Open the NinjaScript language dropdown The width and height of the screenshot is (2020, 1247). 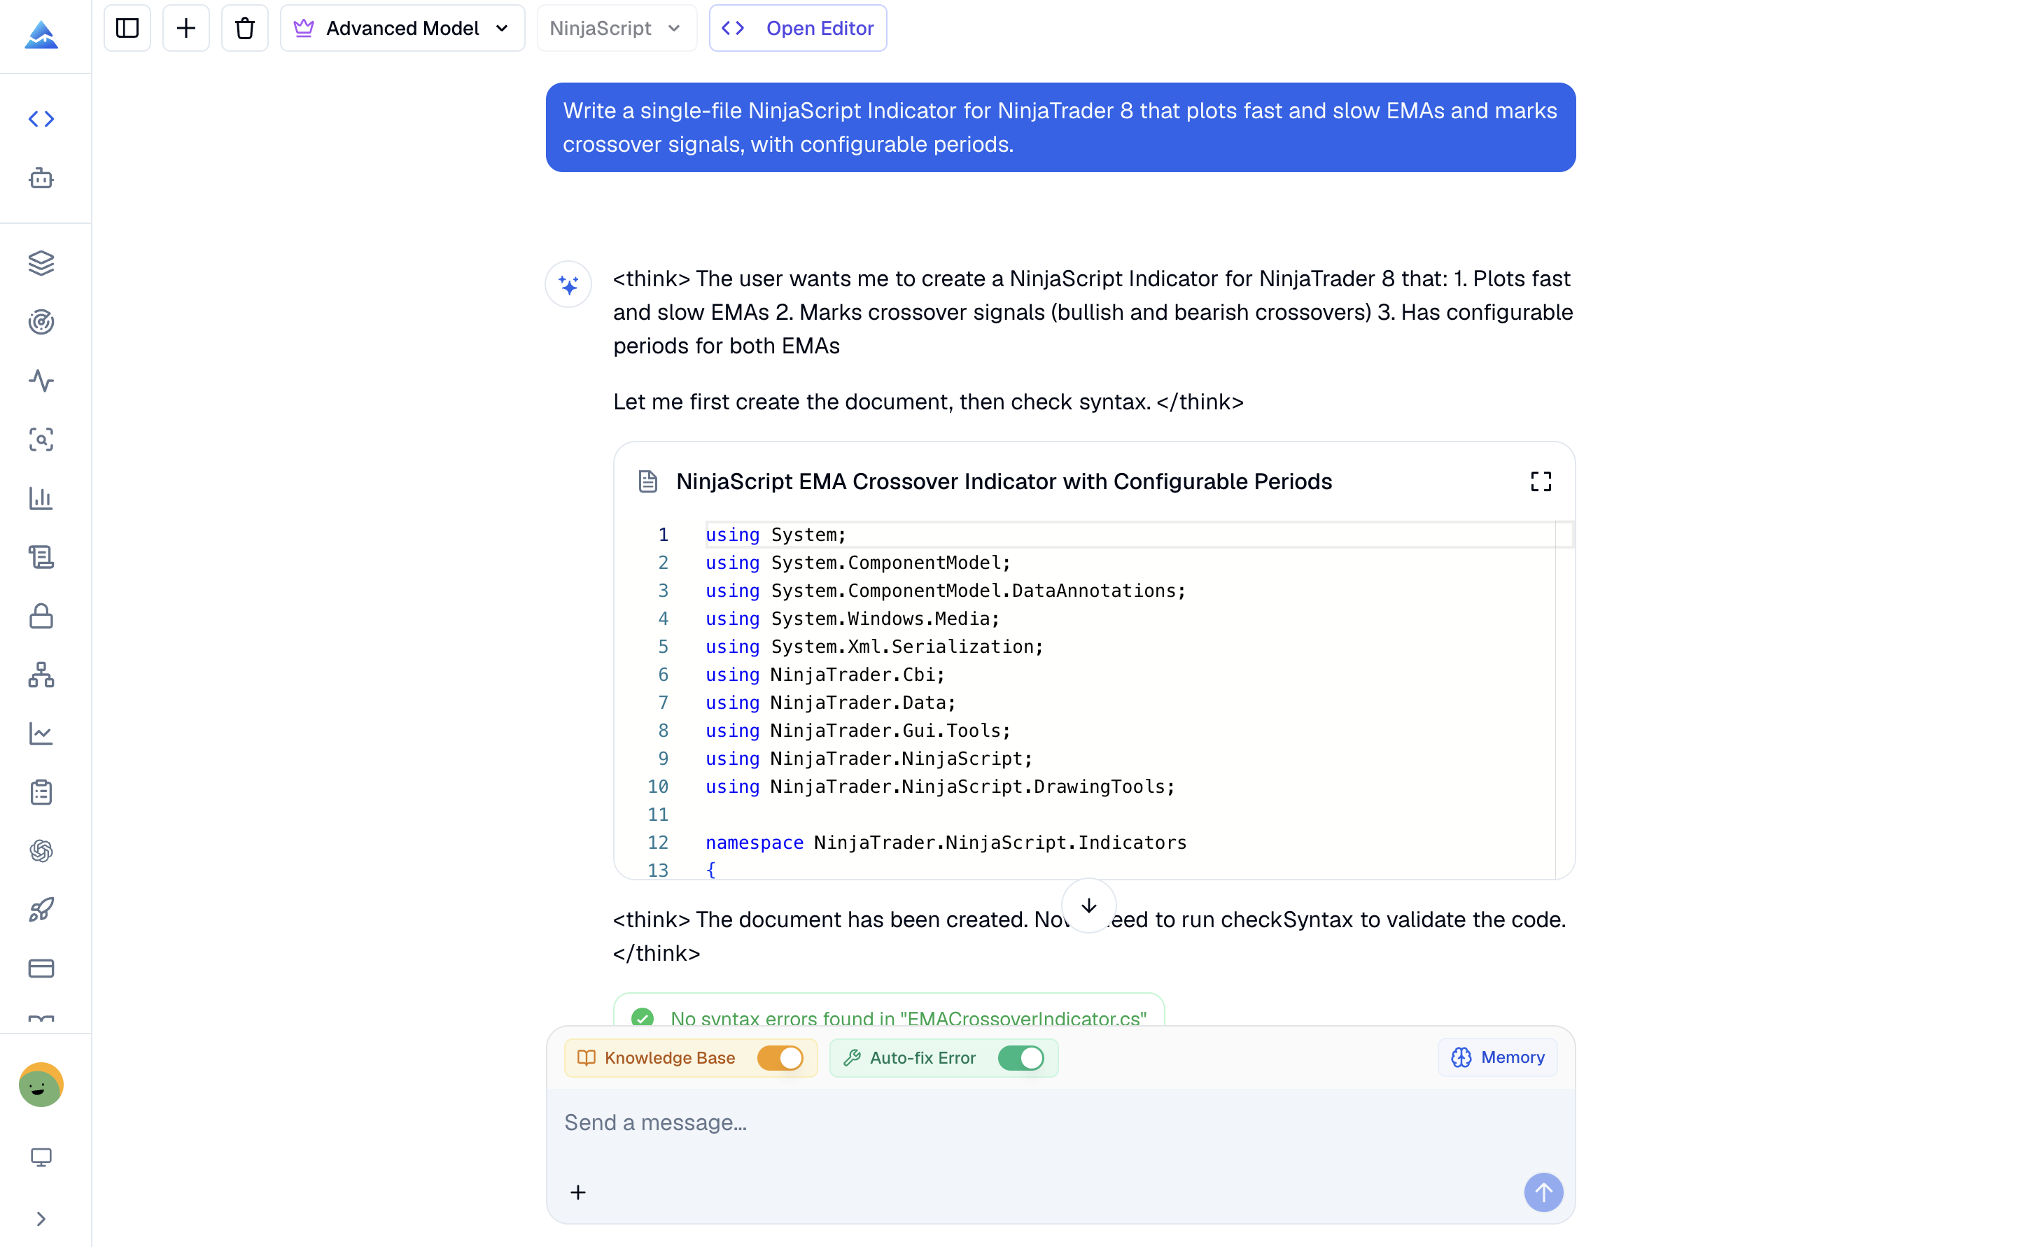[x=617, y=28]
